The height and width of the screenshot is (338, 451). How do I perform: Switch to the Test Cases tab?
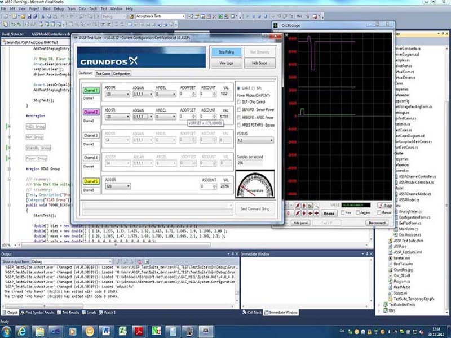(103, 74)
